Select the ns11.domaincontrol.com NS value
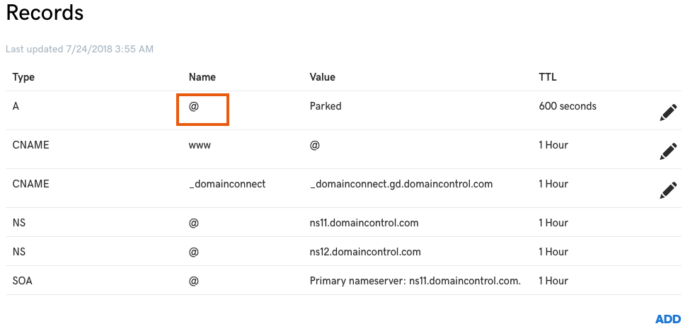690x336 pixels. pyautogui.click(x=364, y=223)
